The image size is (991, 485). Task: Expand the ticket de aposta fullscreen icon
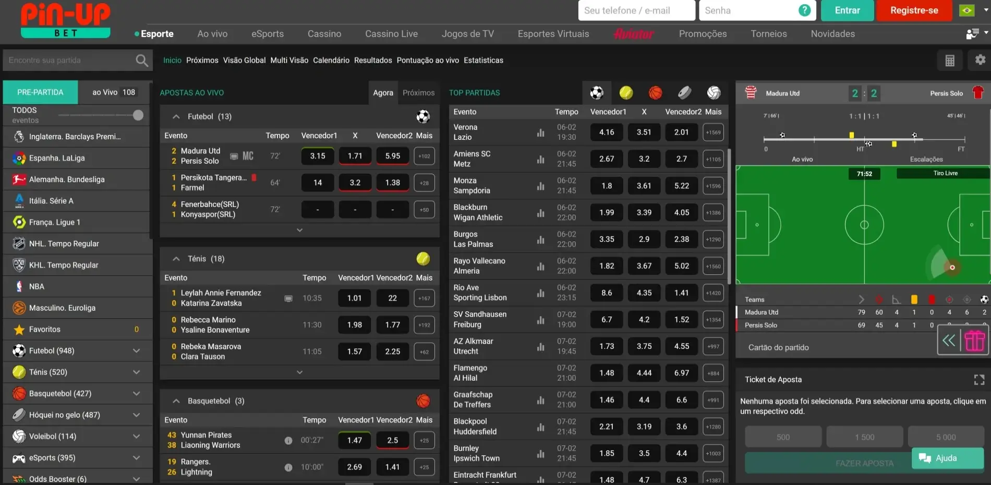pos(979,380)
